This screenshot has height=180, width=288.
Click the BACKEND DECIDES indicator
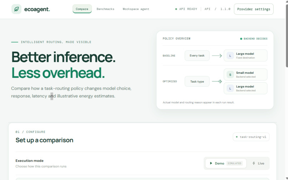[254, 39]
